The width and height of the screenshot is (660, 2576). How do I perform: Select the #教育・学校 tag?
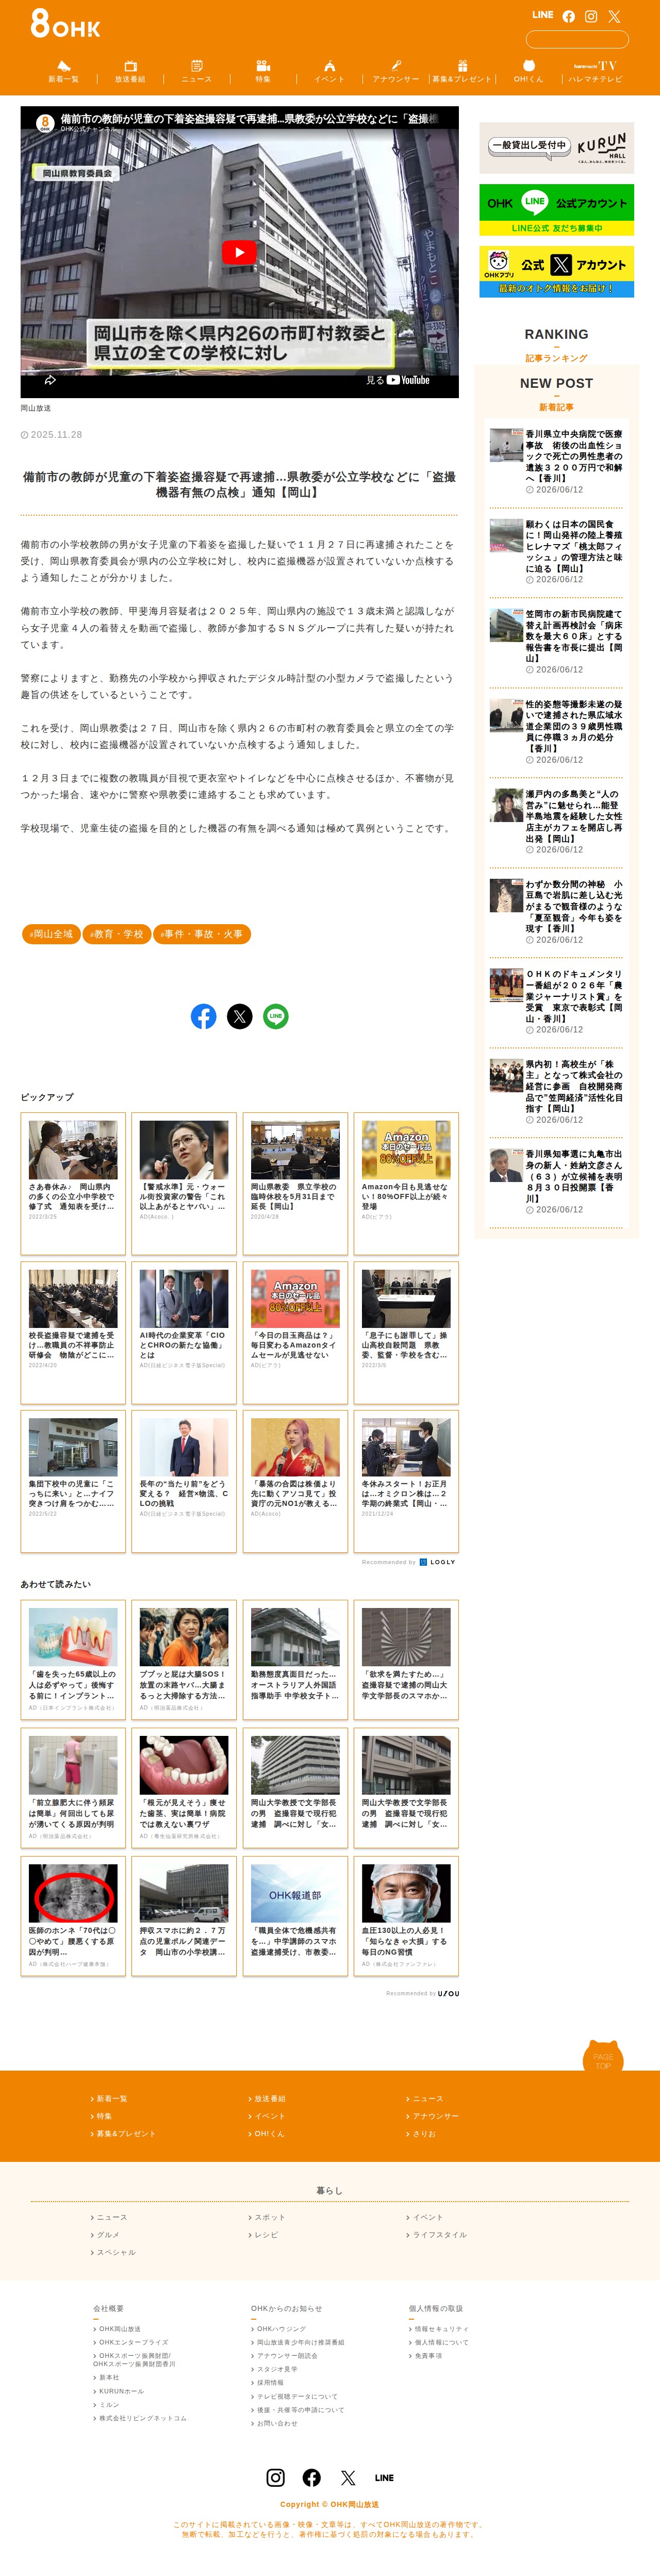click(x=116, y=934)
